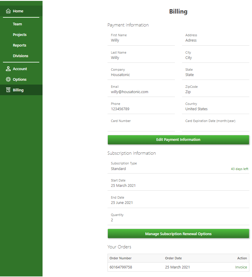Open the Team section

[17, 24]
